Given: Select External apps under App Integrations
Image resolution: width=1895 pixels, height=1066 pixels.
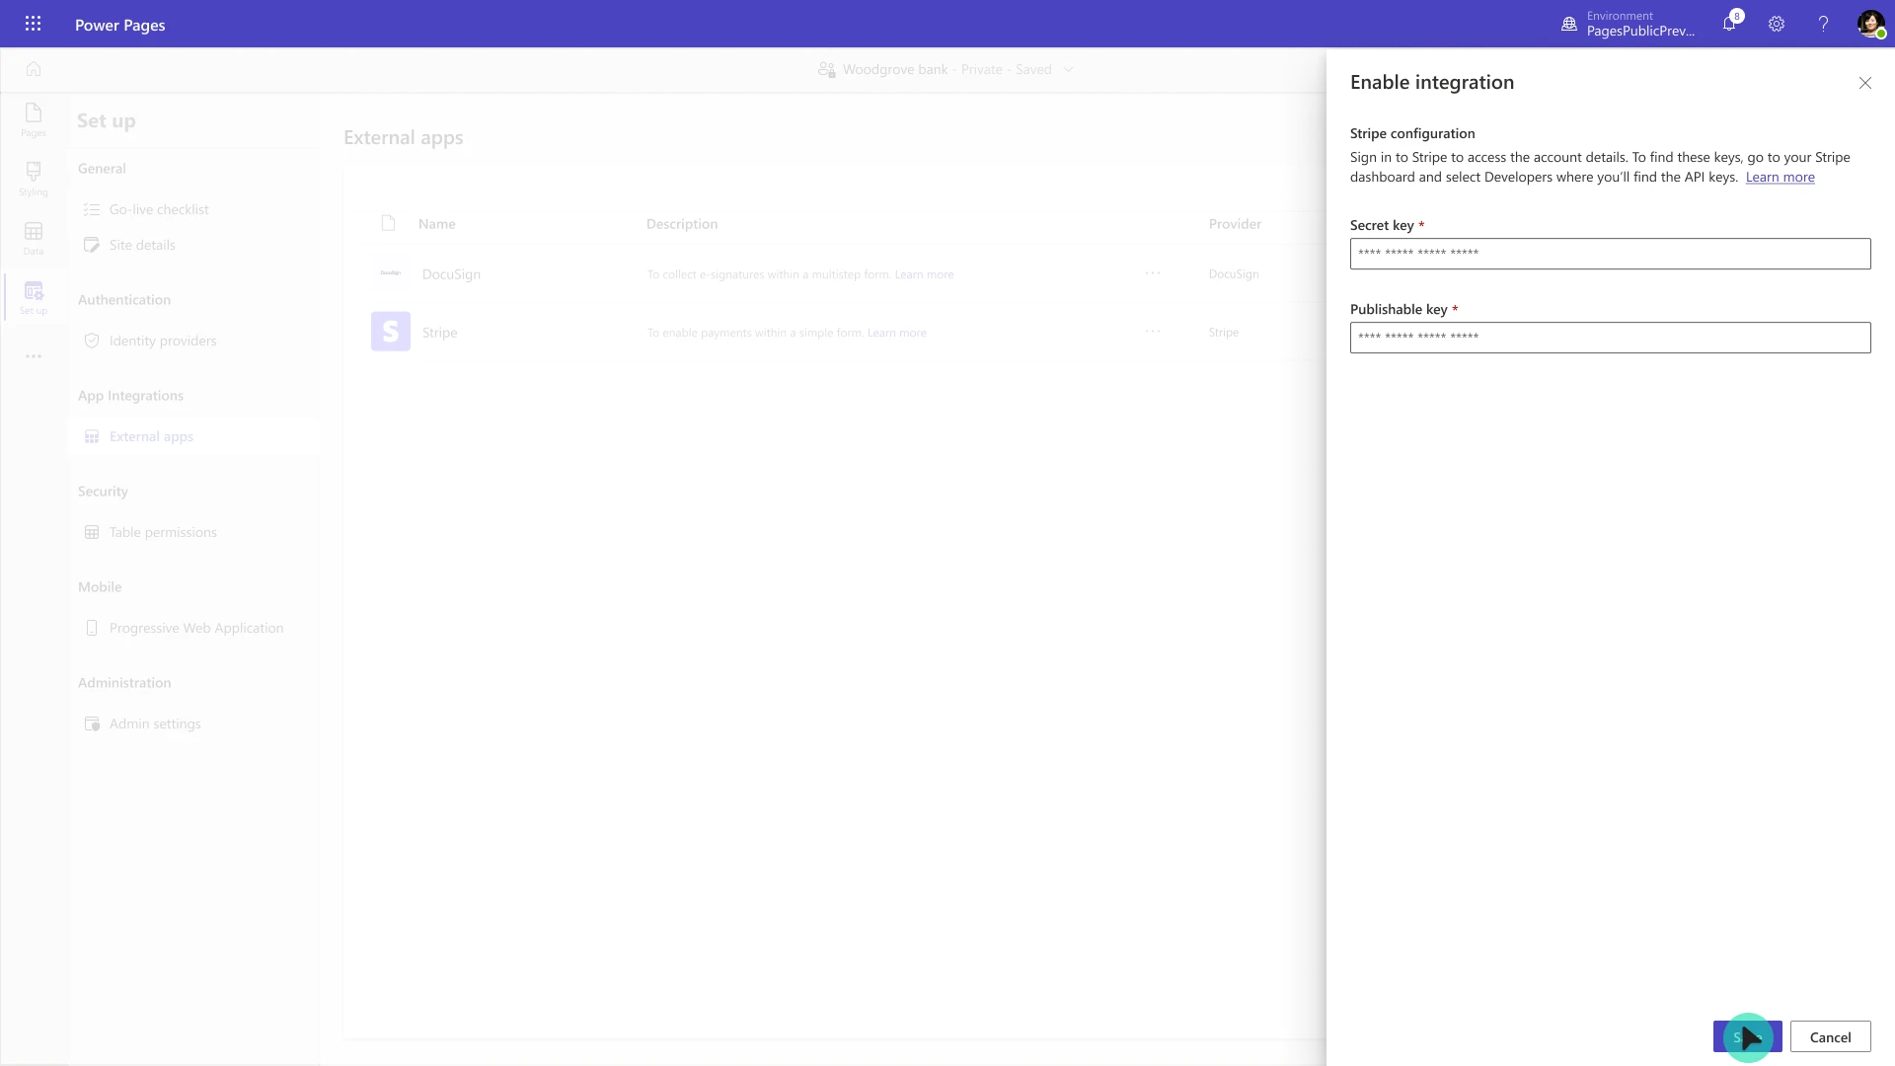Looking at the screenshot, I should [x=150, y=435].
